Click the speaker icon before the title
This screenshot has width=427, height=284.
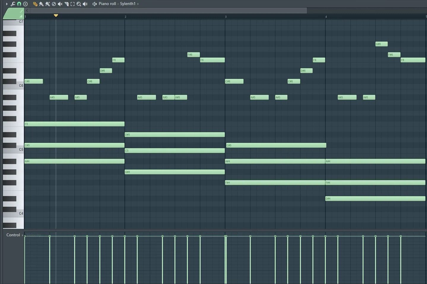(95, 4)
